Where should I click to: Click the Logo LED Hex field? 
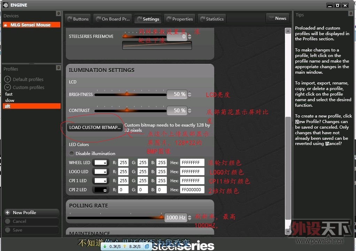(192, 171)
